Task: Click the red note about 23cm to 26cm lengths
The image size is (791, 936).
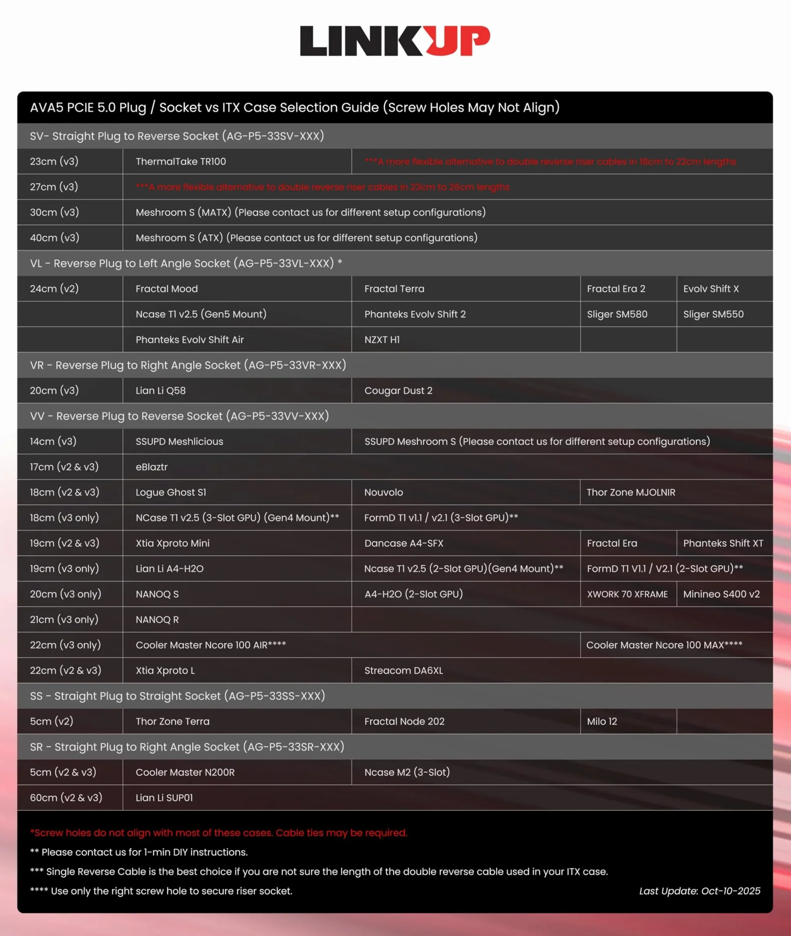Action: tap(322, 187)
